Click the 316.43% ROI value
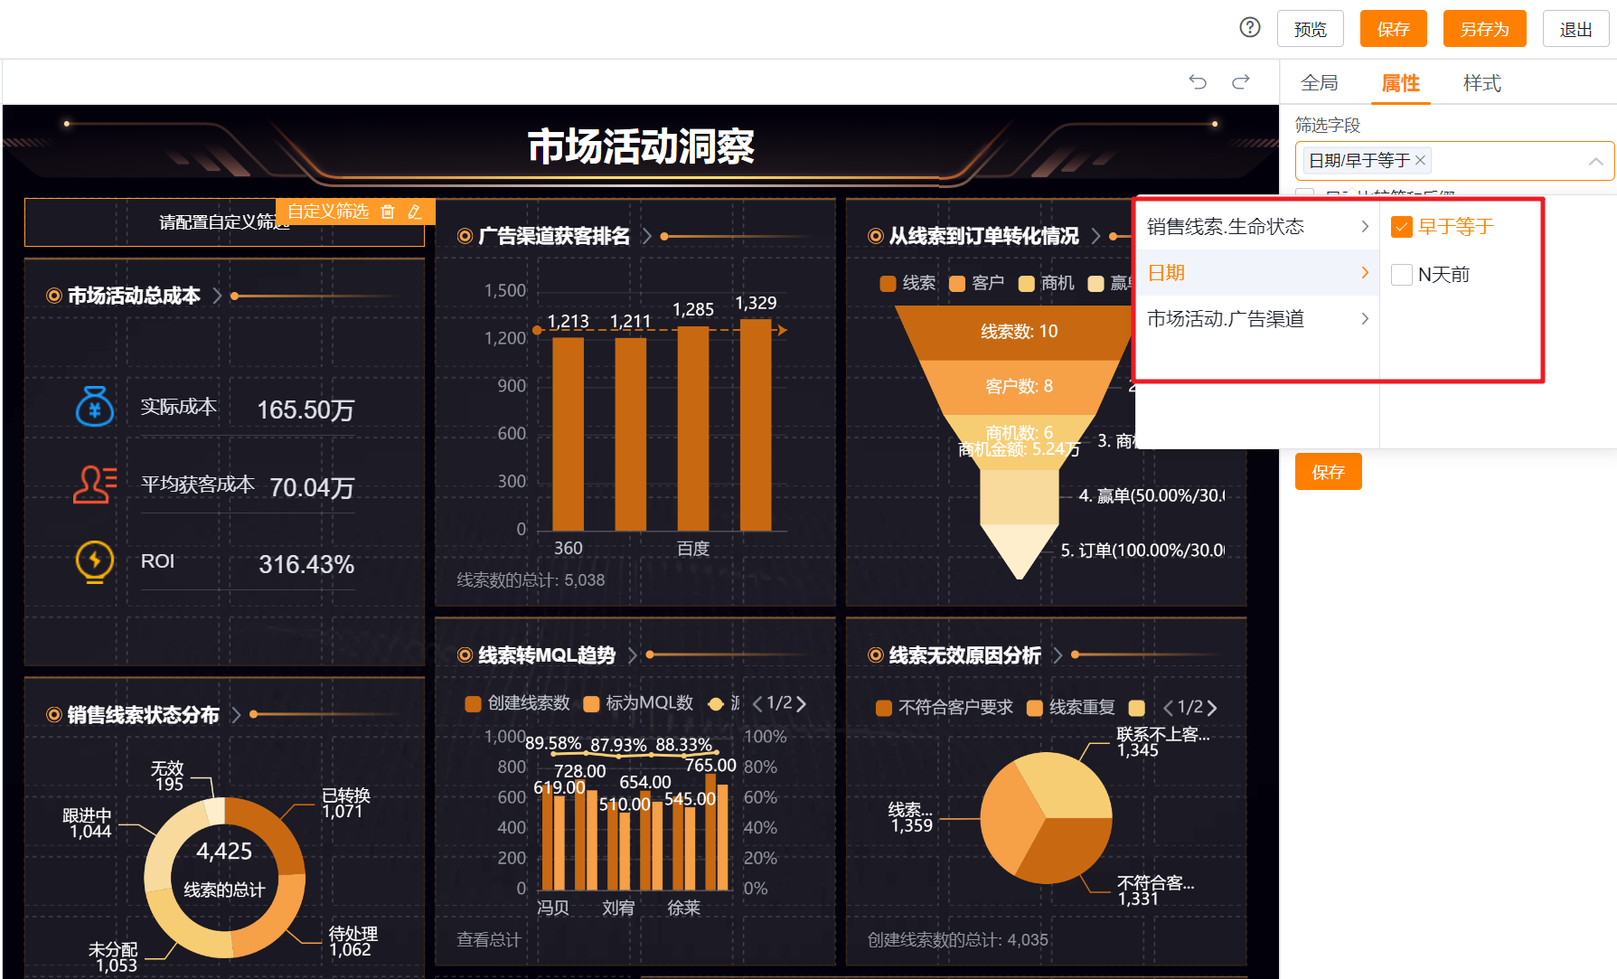Screen dimensions: 1617x979 306,565
